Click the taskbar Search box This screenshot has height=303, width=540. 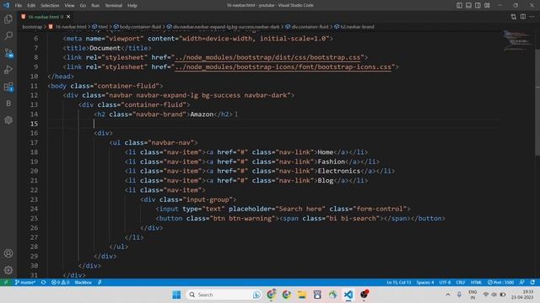(224, 295)
